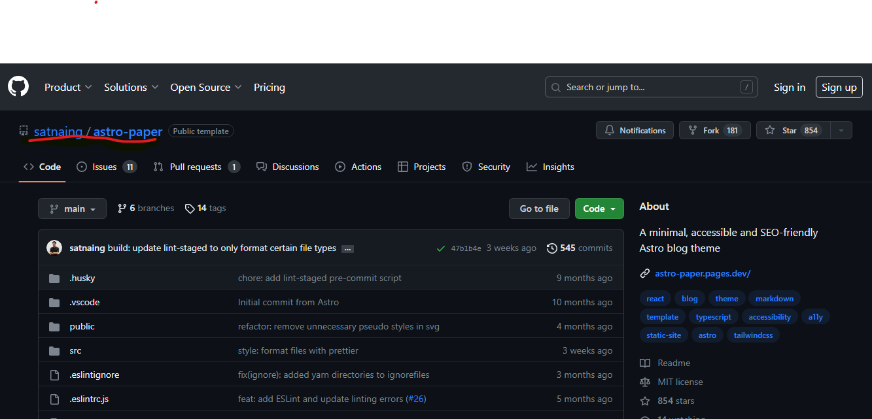Open the Pull requests tab
Image resolution: width=872 pixels, height=419 pixels.
click(196, 167)
